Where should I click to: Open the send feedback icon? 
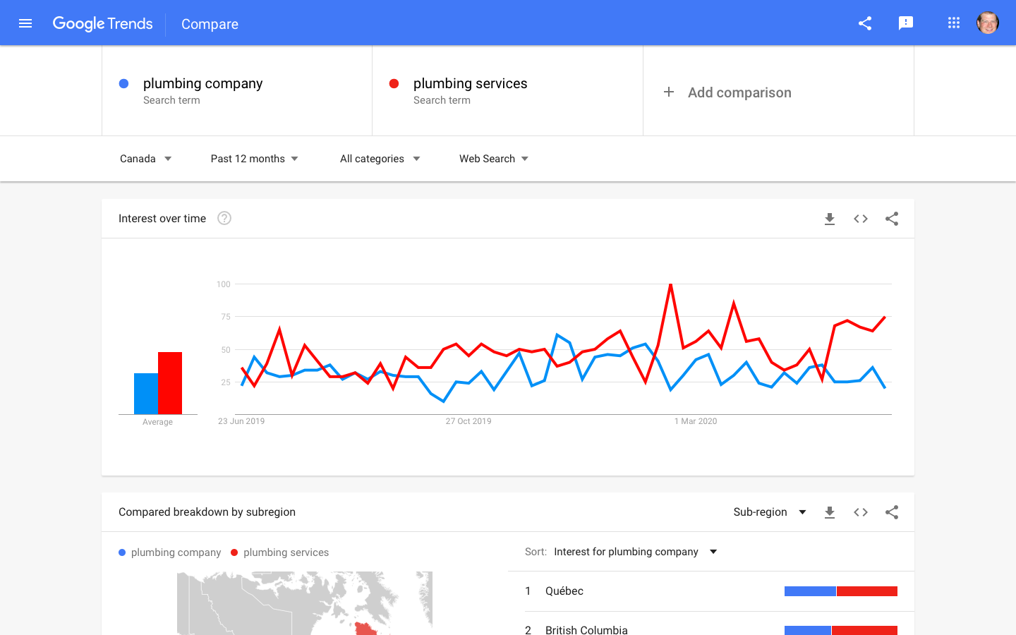(x=906, y=23)
